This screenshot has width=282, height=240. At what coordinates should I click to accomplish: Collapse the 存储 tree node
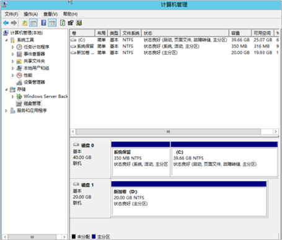pyautogui.click(x=6, y=89)
